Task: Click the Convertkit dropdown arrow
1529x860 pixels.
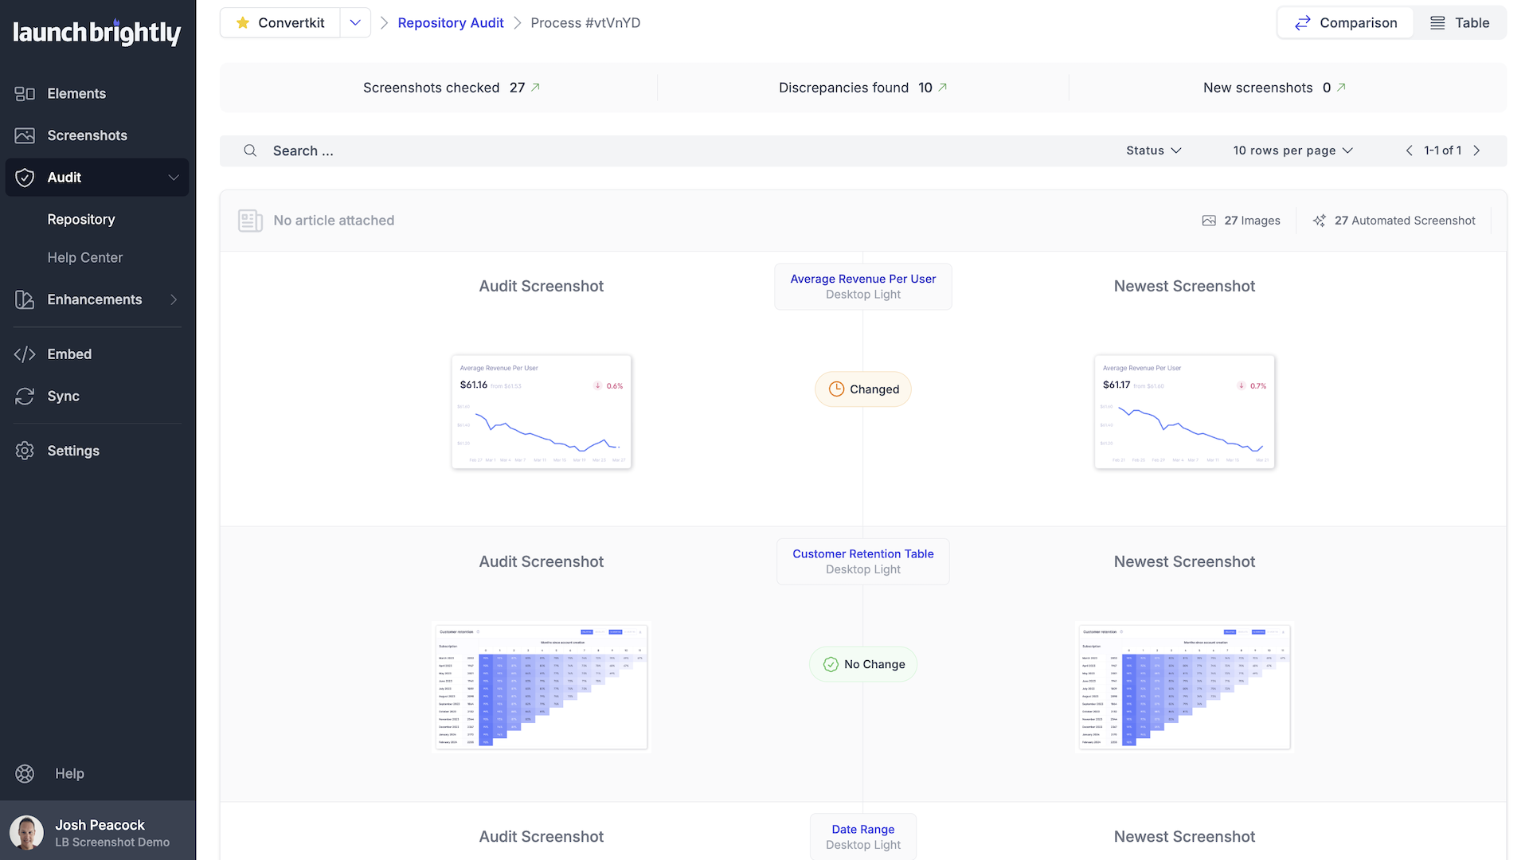Action: click(355, 23)
